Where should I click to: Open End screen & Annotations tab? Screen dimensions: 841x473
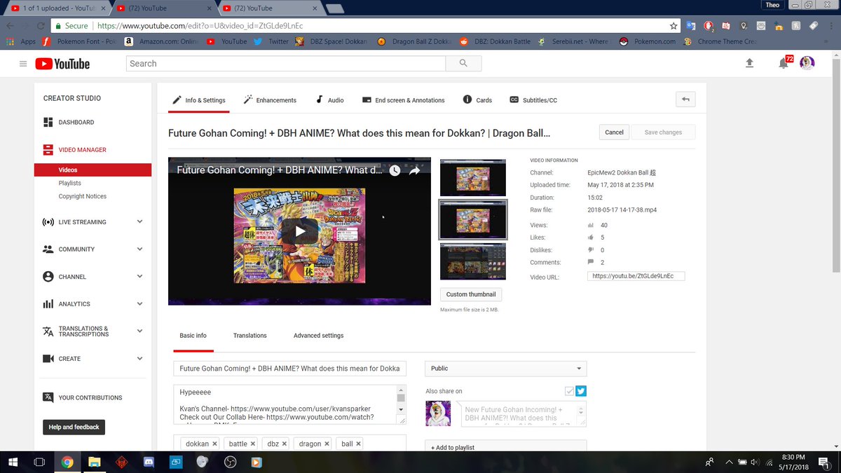coord(403,100)
